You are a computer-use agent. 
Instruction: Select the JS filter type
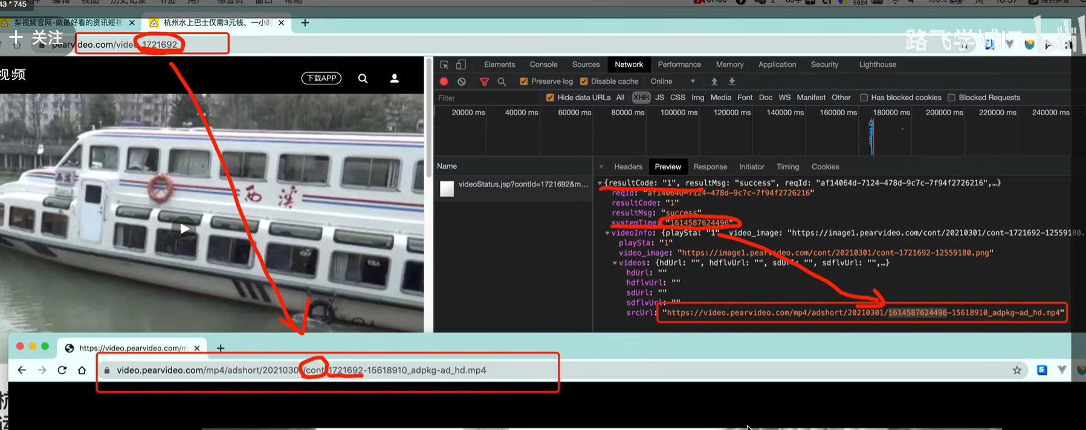pos(659,98)
